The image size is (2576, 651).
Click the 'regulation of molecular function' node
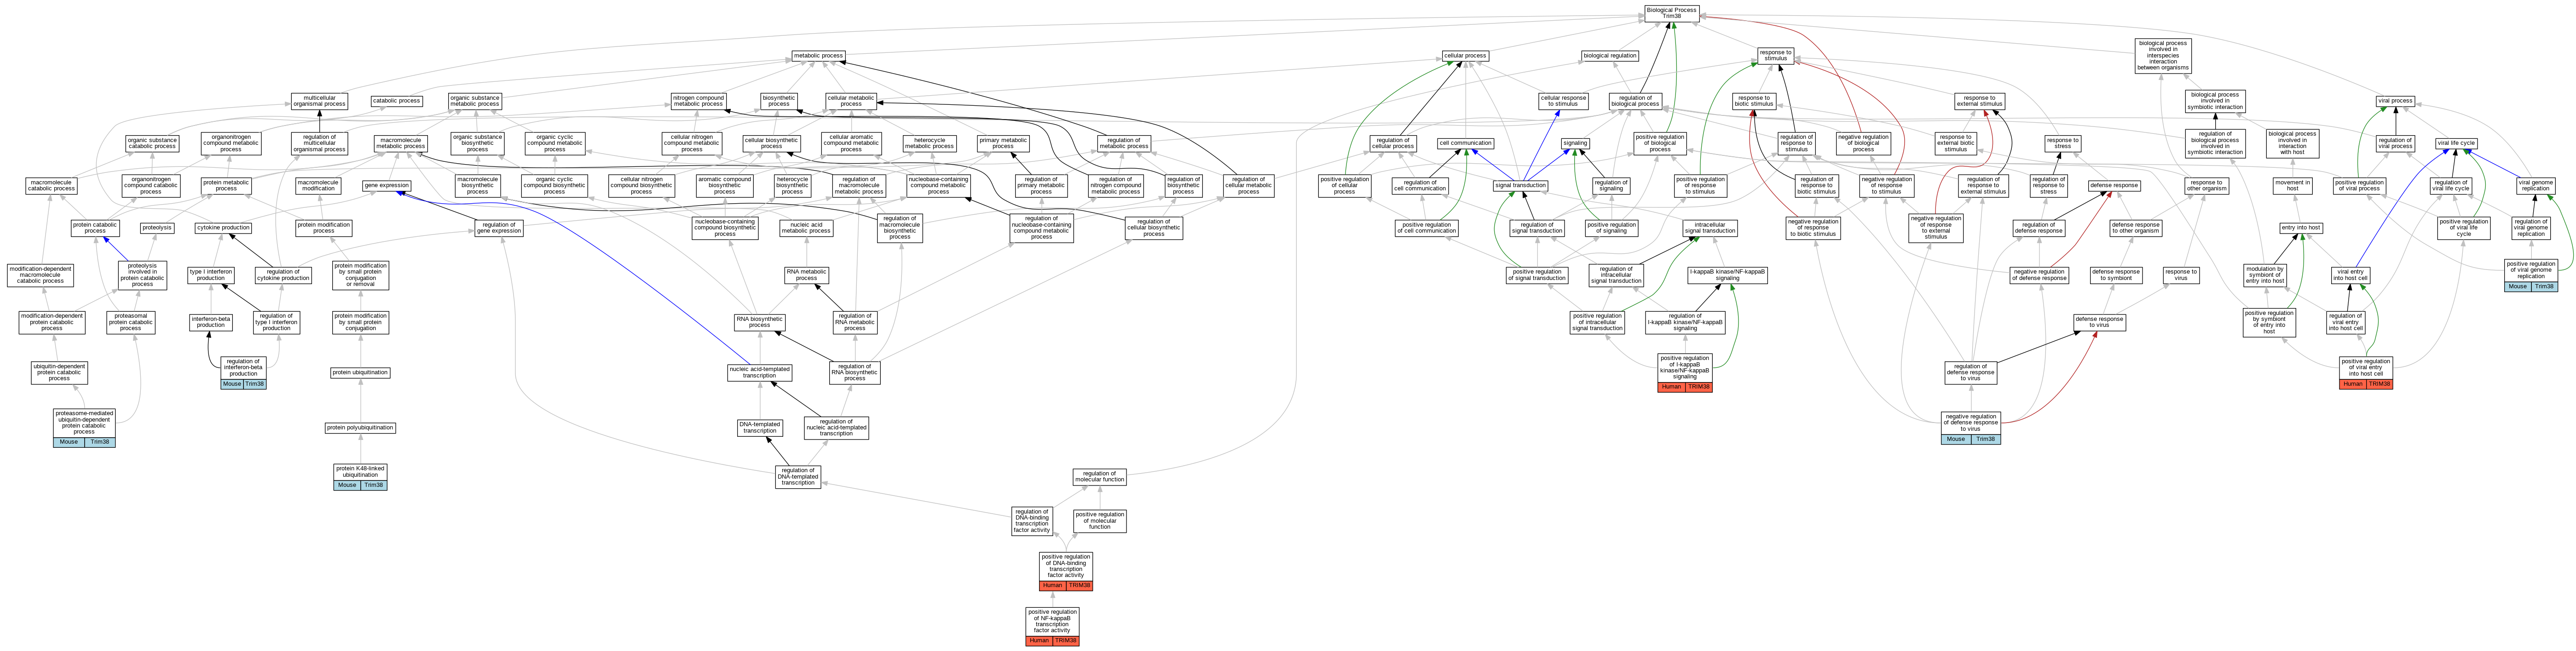click(x=1099, y=477)
